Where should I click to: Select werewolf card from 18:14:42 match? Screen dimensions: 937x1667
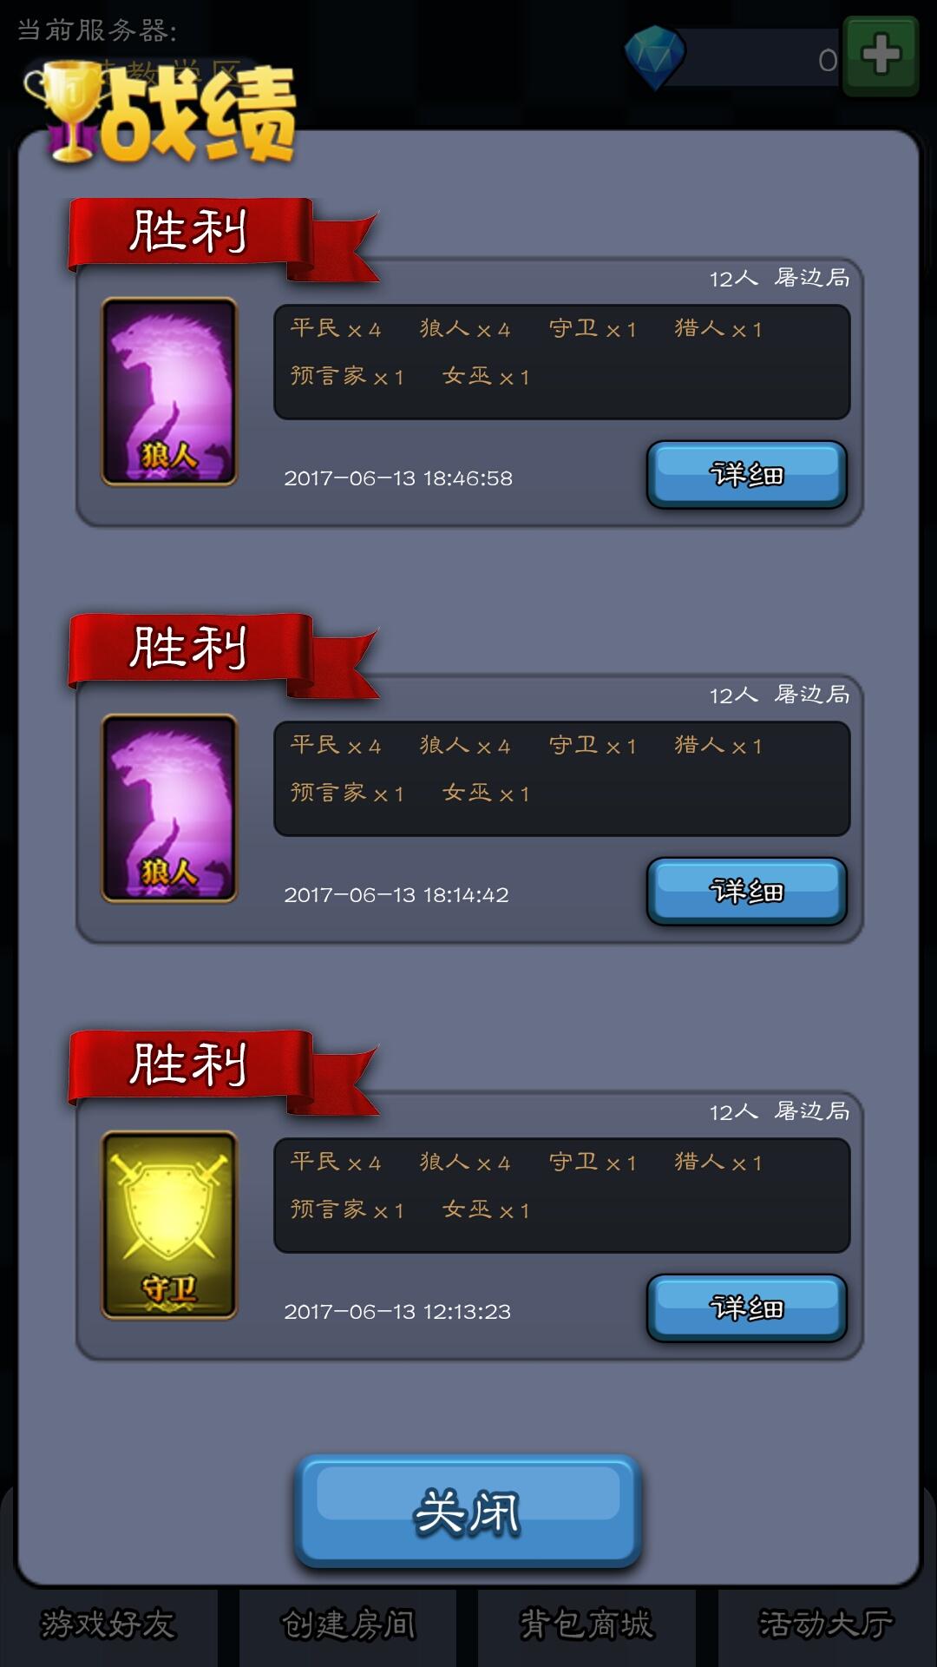click(x=169, y=808)
